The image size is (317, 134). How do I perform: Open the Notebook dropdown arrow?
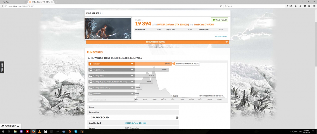(x=132, y=93)
